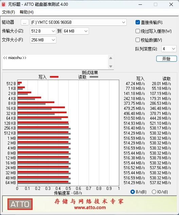The image size is (179, 215).
Task: Open the www.atto.com link
Action: click(90, 208)
